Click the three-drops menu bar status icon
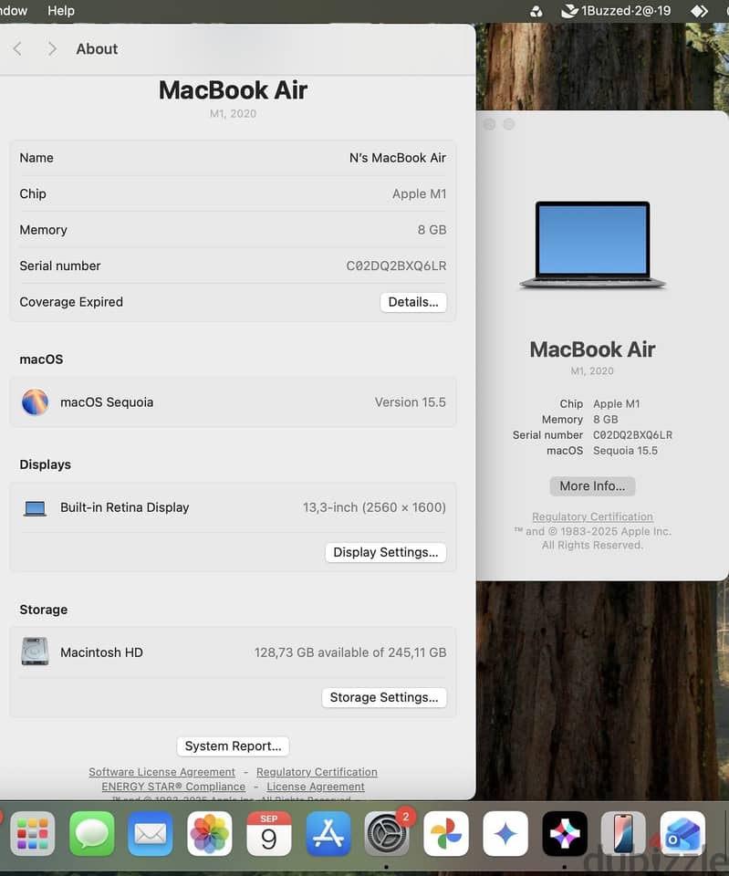 (x=536, y=11)
